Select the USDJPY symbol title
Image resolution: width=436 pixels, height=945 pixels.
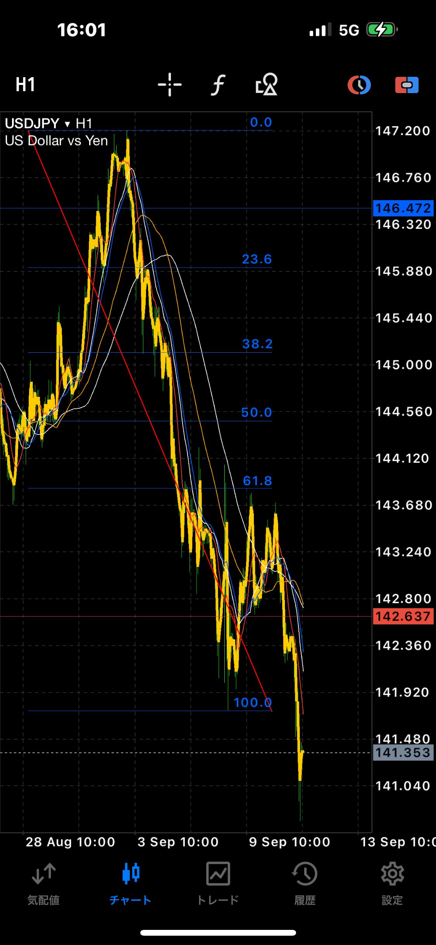32,123
